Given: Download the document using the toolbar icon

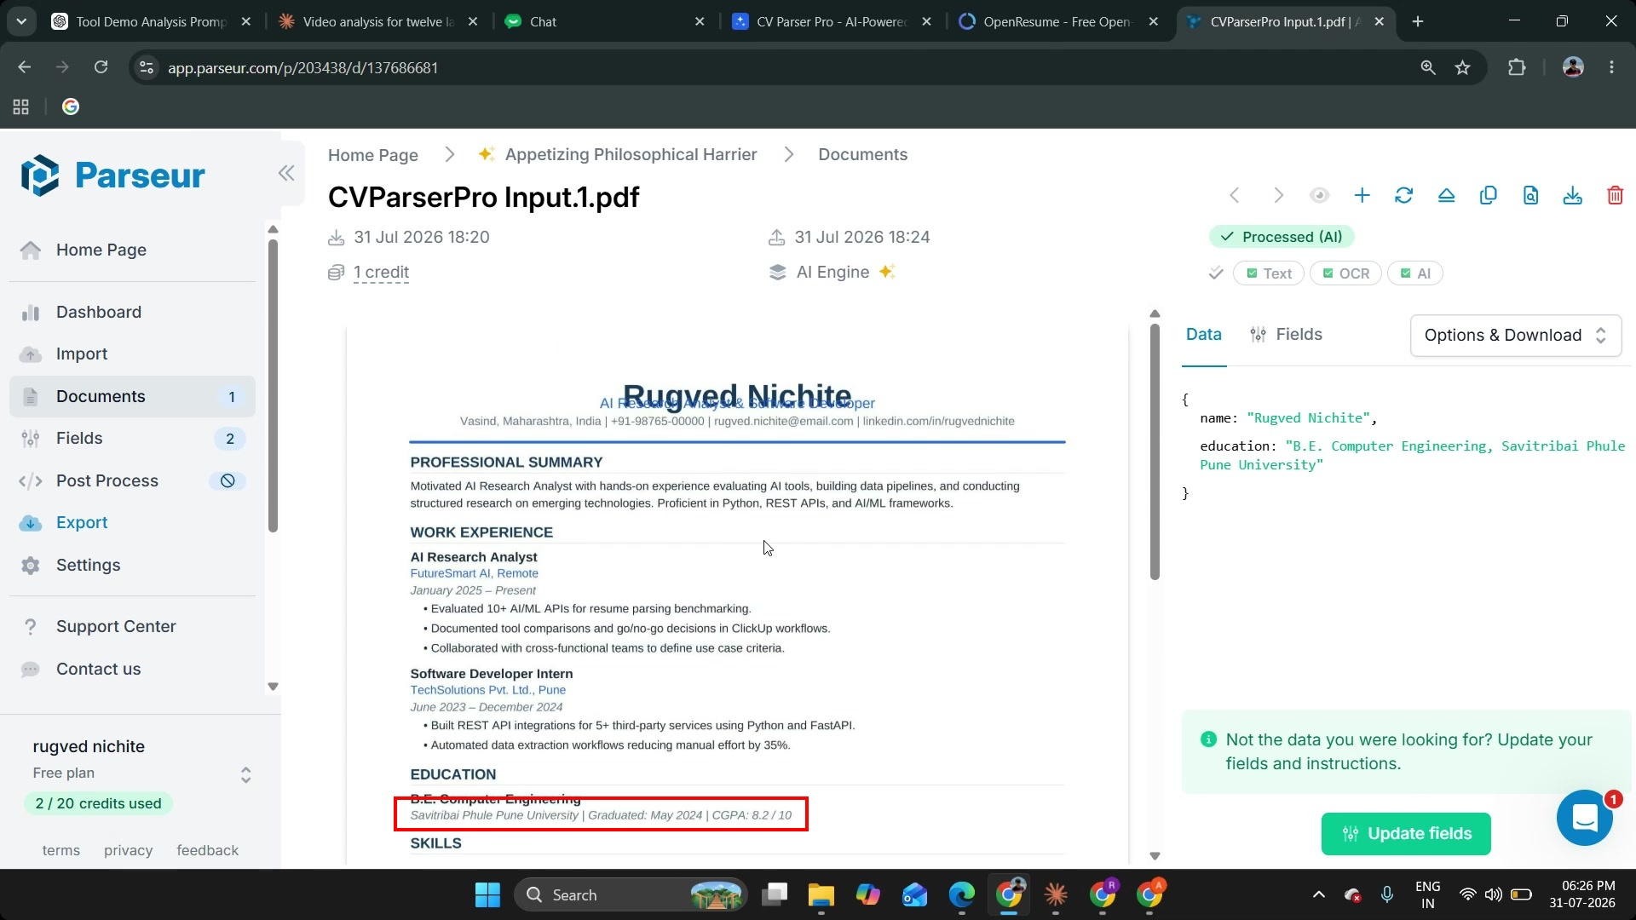Looking at the screenshot, I should coord(1573,196).
